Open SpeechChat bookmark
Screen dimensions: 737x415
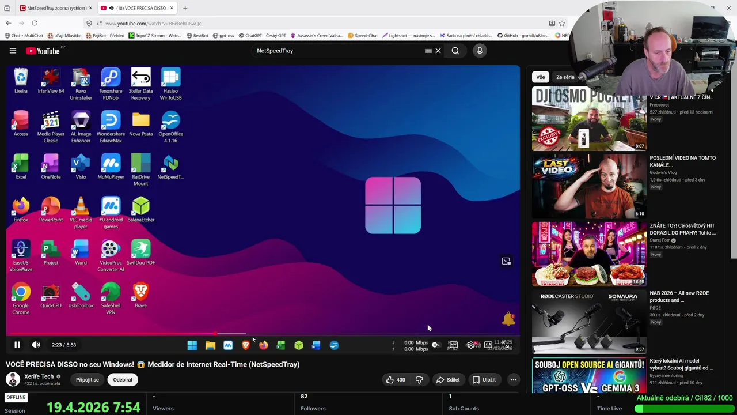363,36
